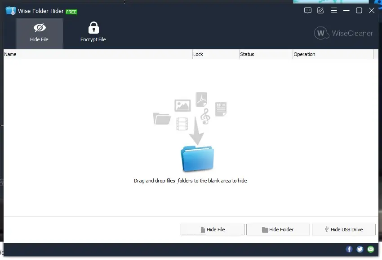This screenshot has height=260, width=382.
Task: Open the edit note icon in title bar
Action: 320,10
